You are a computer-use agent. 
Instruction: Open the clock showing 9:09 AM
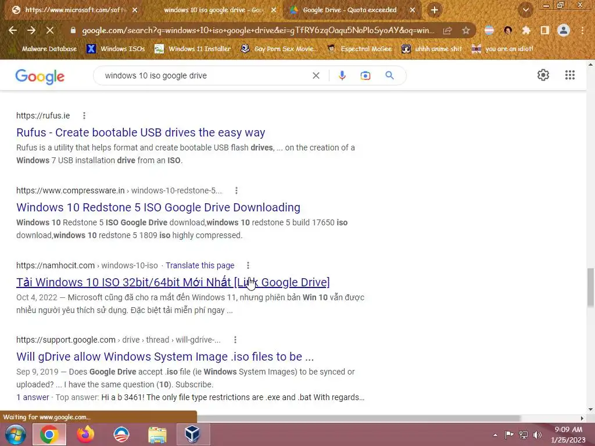(568, 434)
